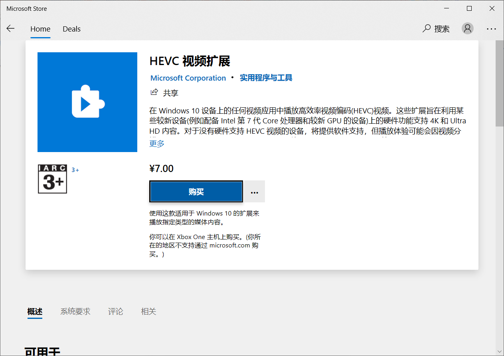The width and height of the screenshot is (504, 356).
Task: Click the scrollbar down arrow
Action: [500, 352]
